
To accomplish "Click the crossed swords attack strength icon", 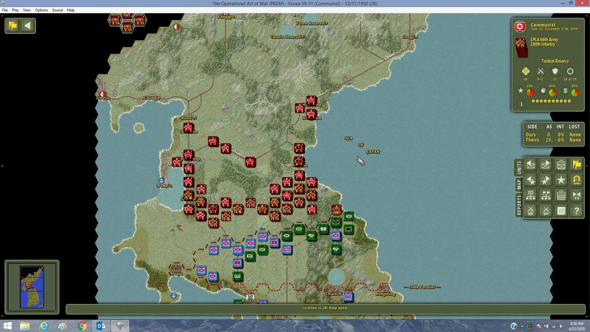I will pos(541,71).
